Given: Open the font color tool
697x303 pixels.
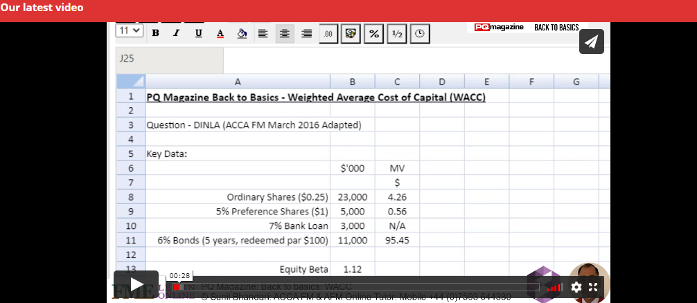Looking at the screenshot, I should [x=220, y=33].
